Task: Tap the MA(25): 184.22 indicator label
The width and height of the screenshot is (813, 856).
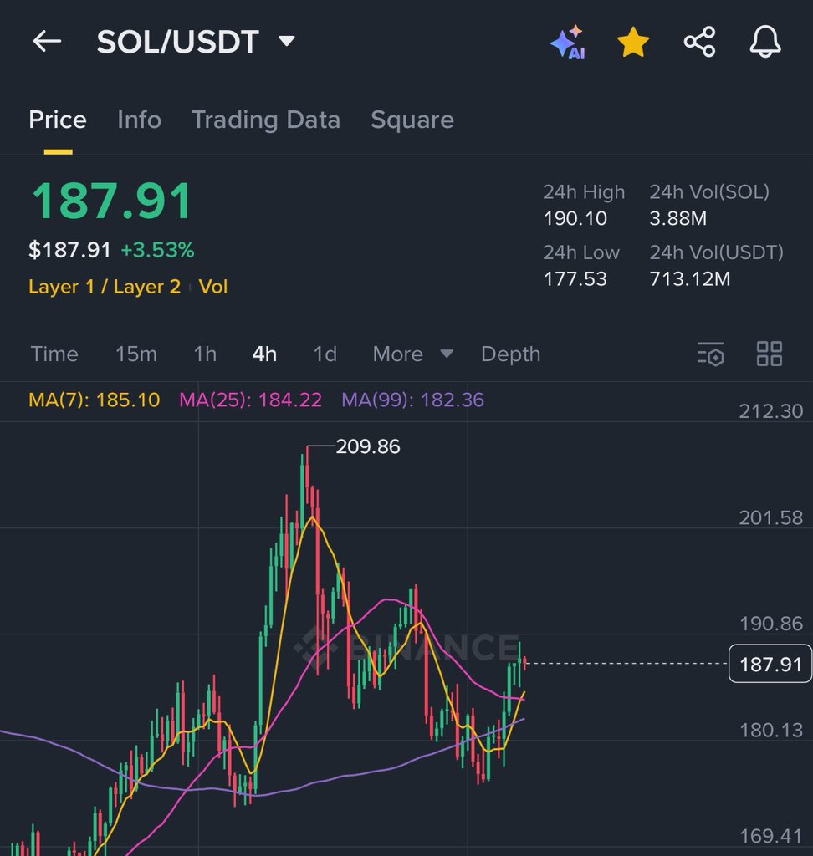Action: click(250, 400)
